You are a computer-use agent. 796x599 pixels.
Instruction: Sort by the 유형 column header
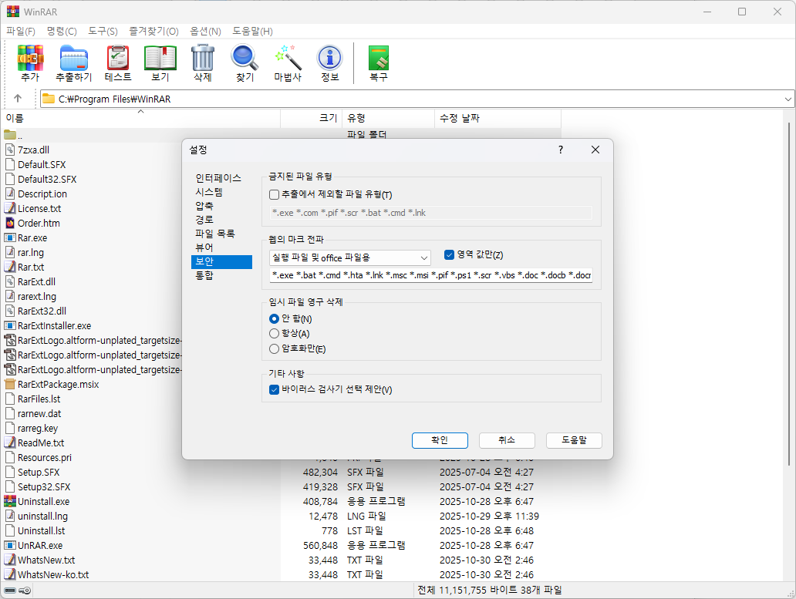388,118
